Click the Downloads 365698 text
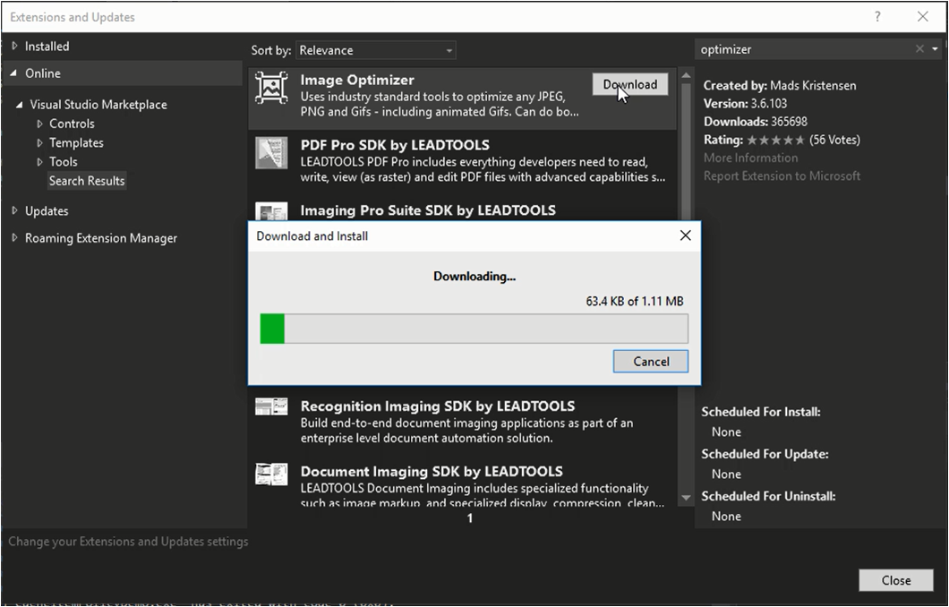 click(x=756, y=122)
